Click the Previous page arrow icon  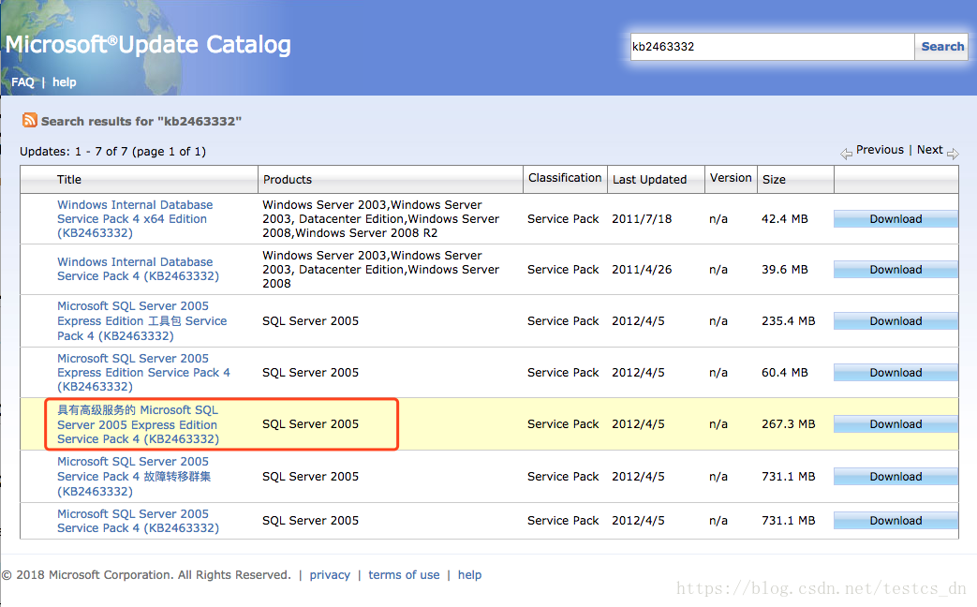(846, 154)
